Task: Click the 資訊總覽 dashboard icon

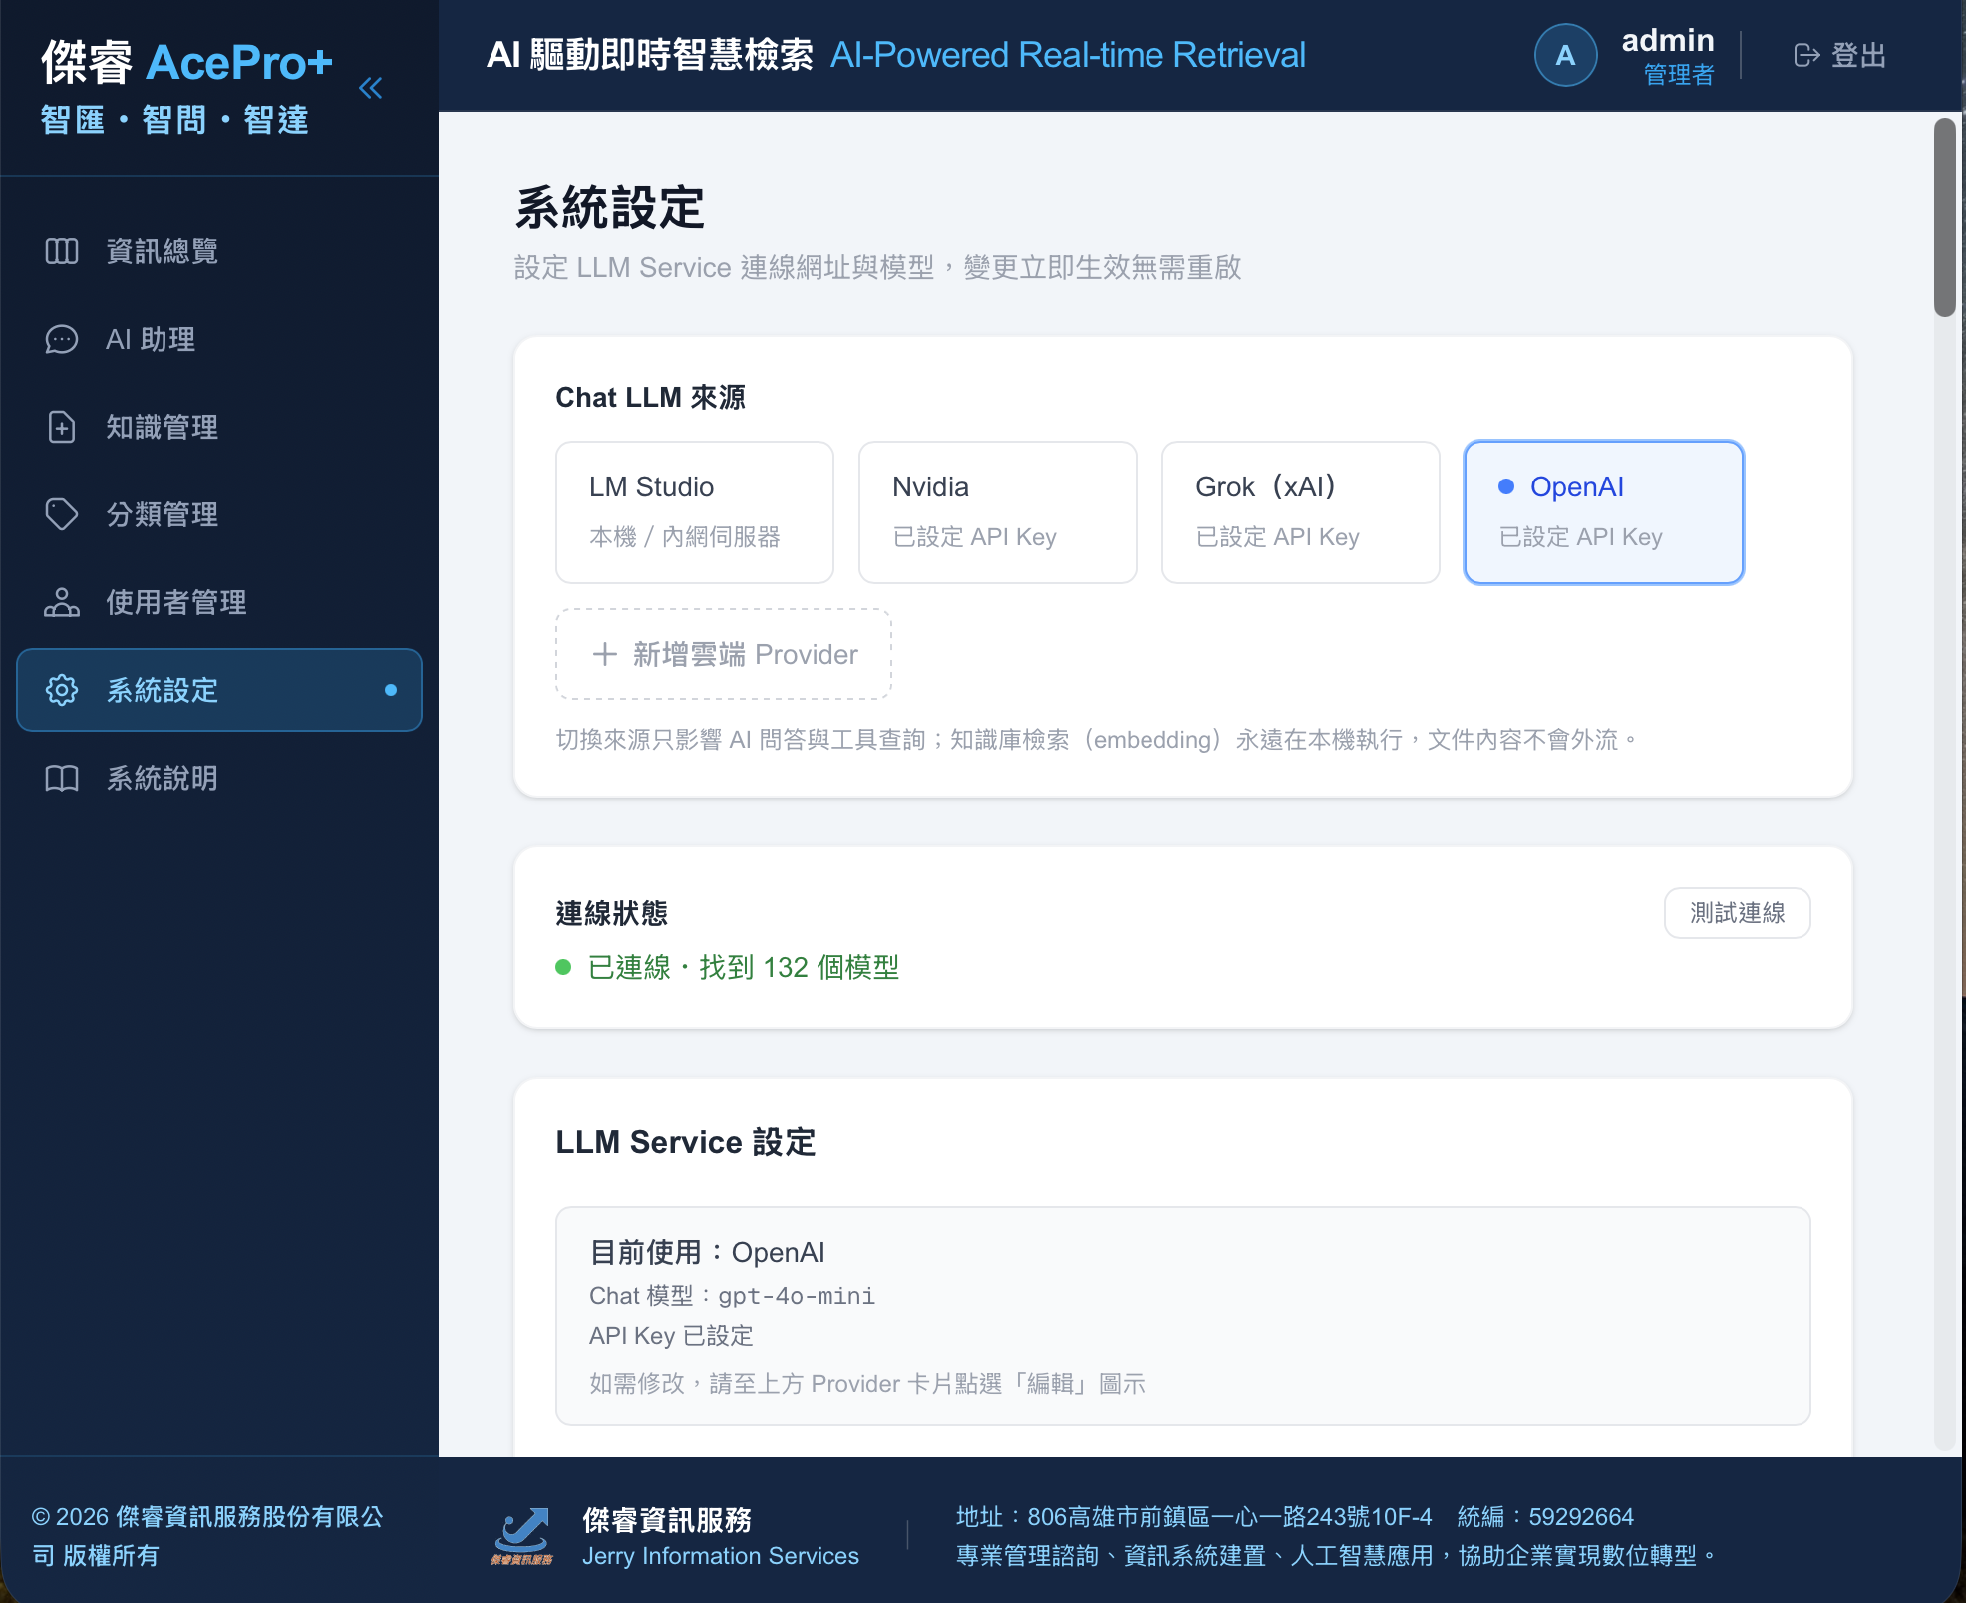Action: tap(62, 251)
